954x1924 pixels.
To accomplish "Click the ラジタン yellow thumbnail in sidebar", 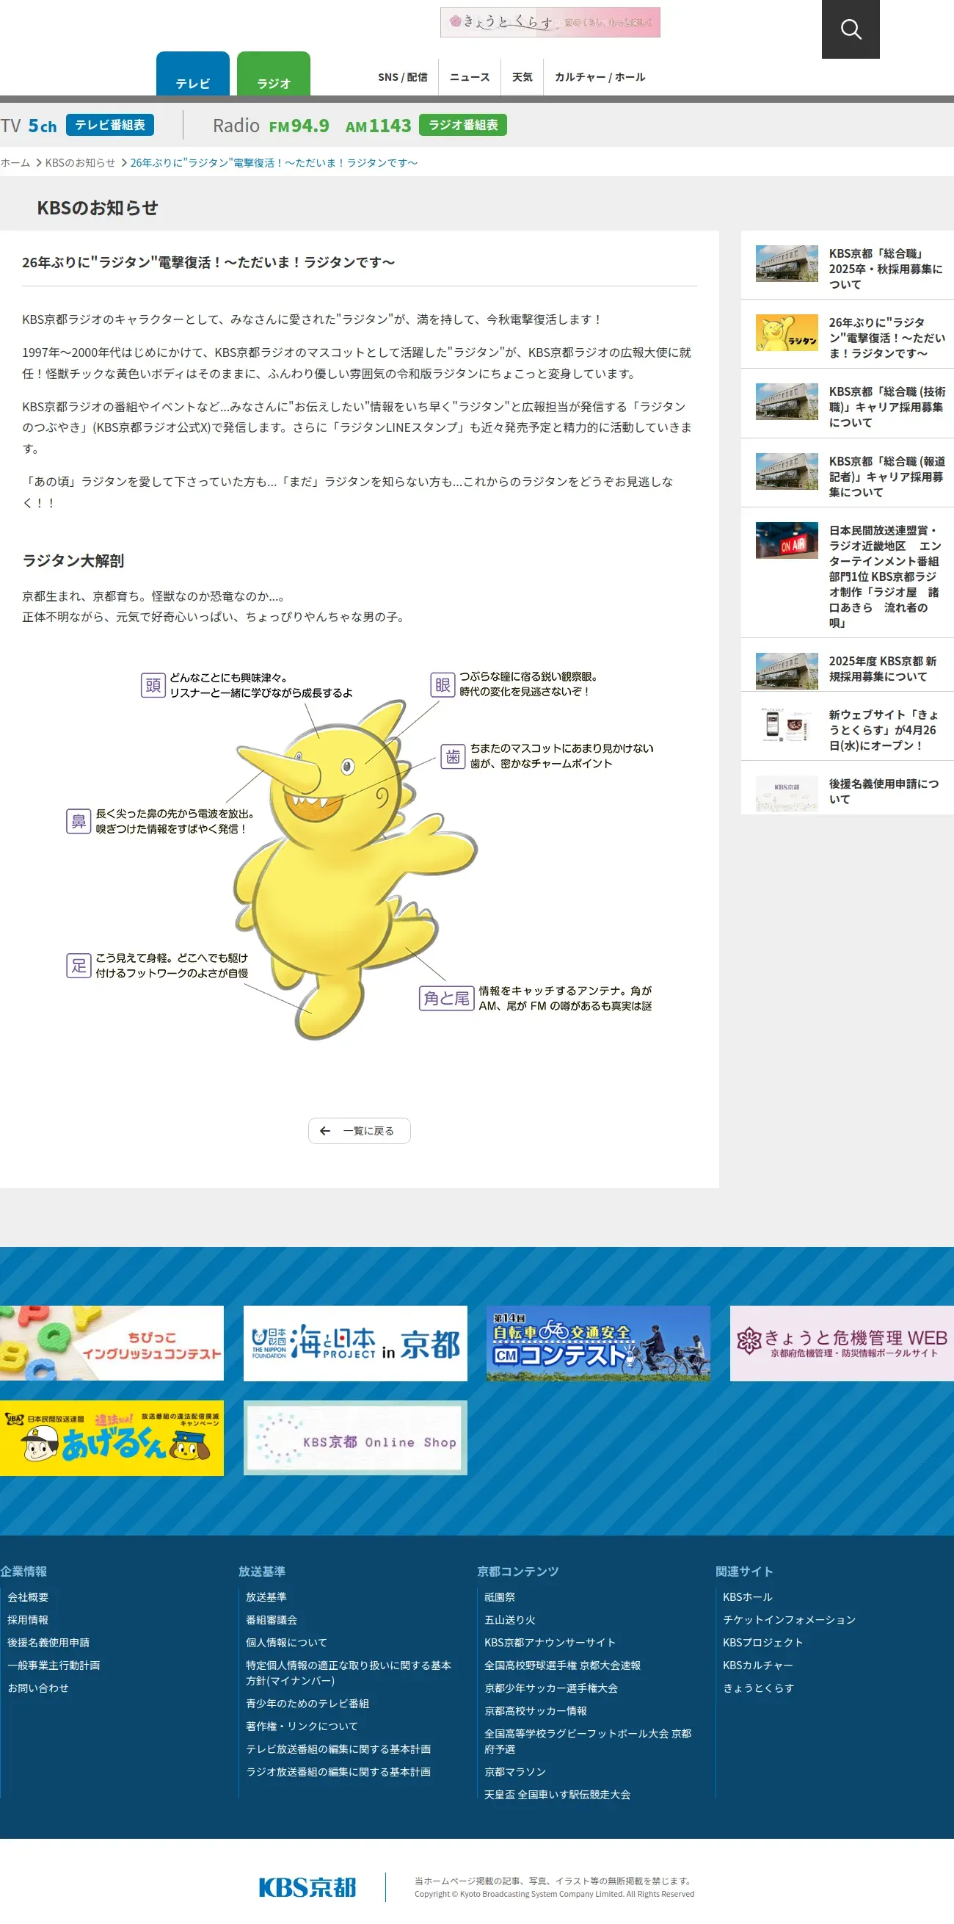I will tap(787, 333).
